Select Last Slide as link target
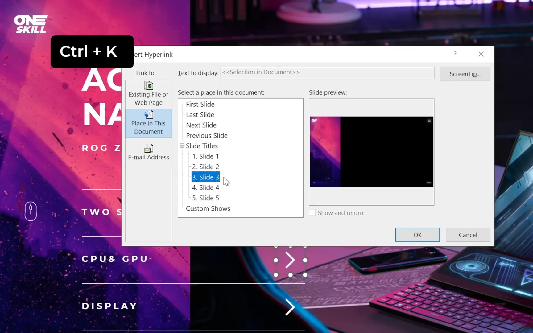The image size is (533, 333). point(200,115)
